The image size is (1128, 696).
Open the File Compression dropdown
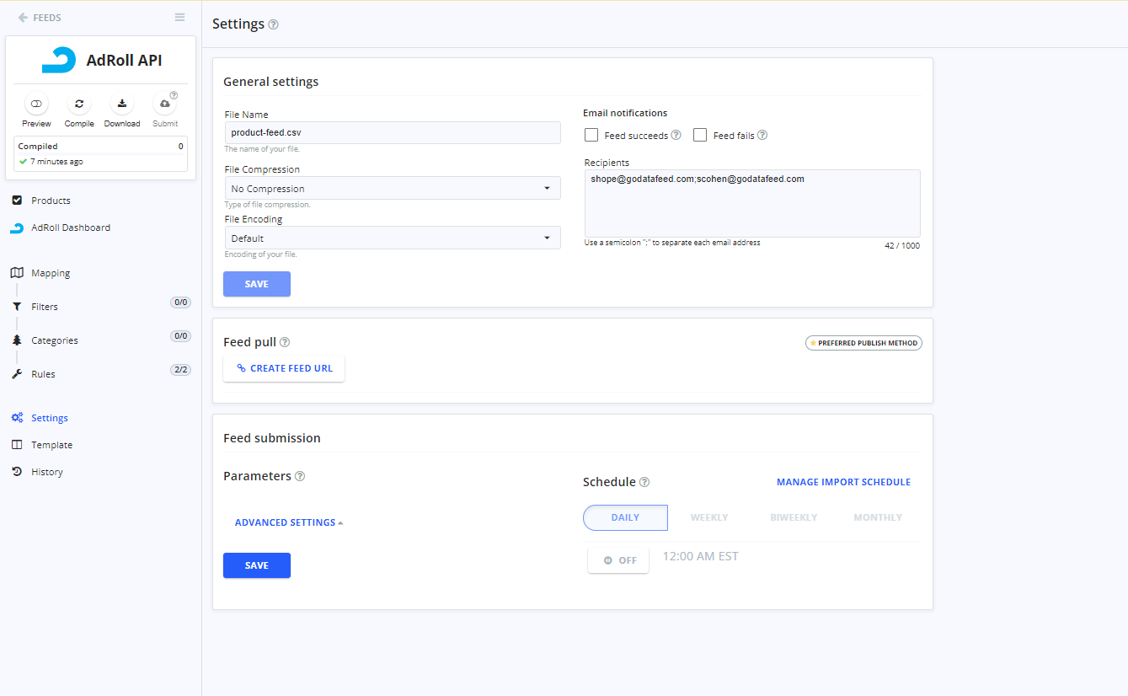click(x=393, y=188)
